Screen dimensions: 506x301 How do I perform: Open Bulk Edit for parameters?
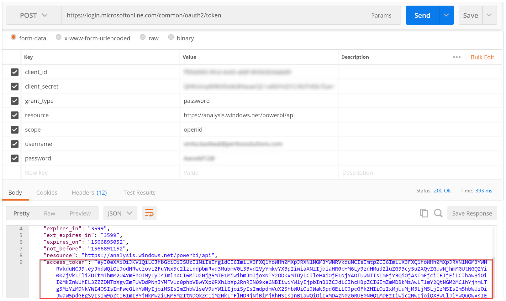(482, 57)
